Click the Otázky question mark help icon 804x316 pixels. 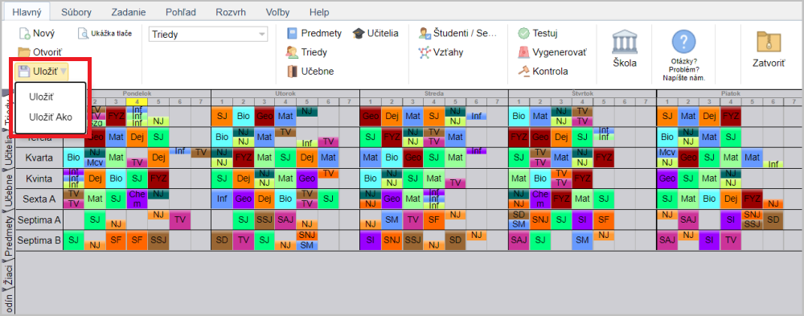tap(684, 42)
